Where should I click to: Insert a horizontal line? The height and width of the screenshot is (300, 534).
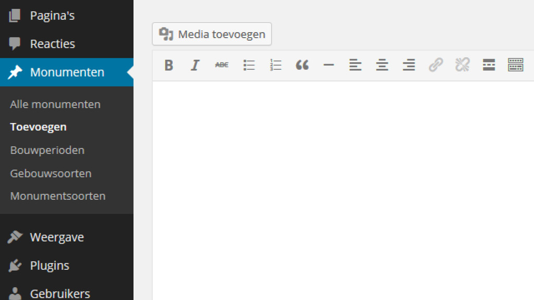point(329,65)
